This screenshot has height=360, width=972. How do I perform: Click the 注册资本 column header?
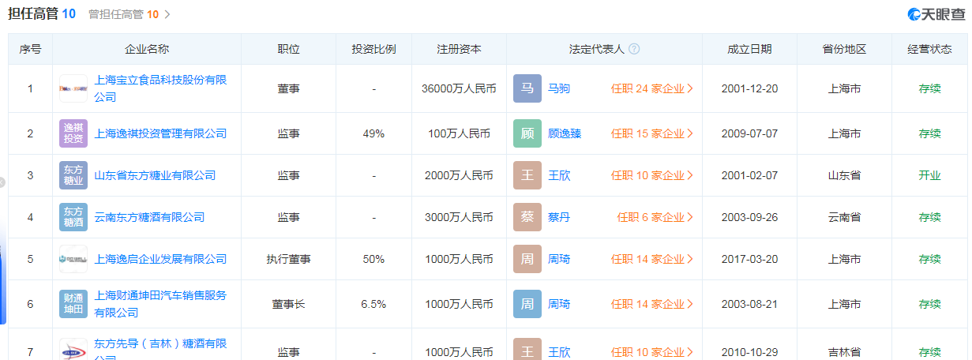point(459,49)
